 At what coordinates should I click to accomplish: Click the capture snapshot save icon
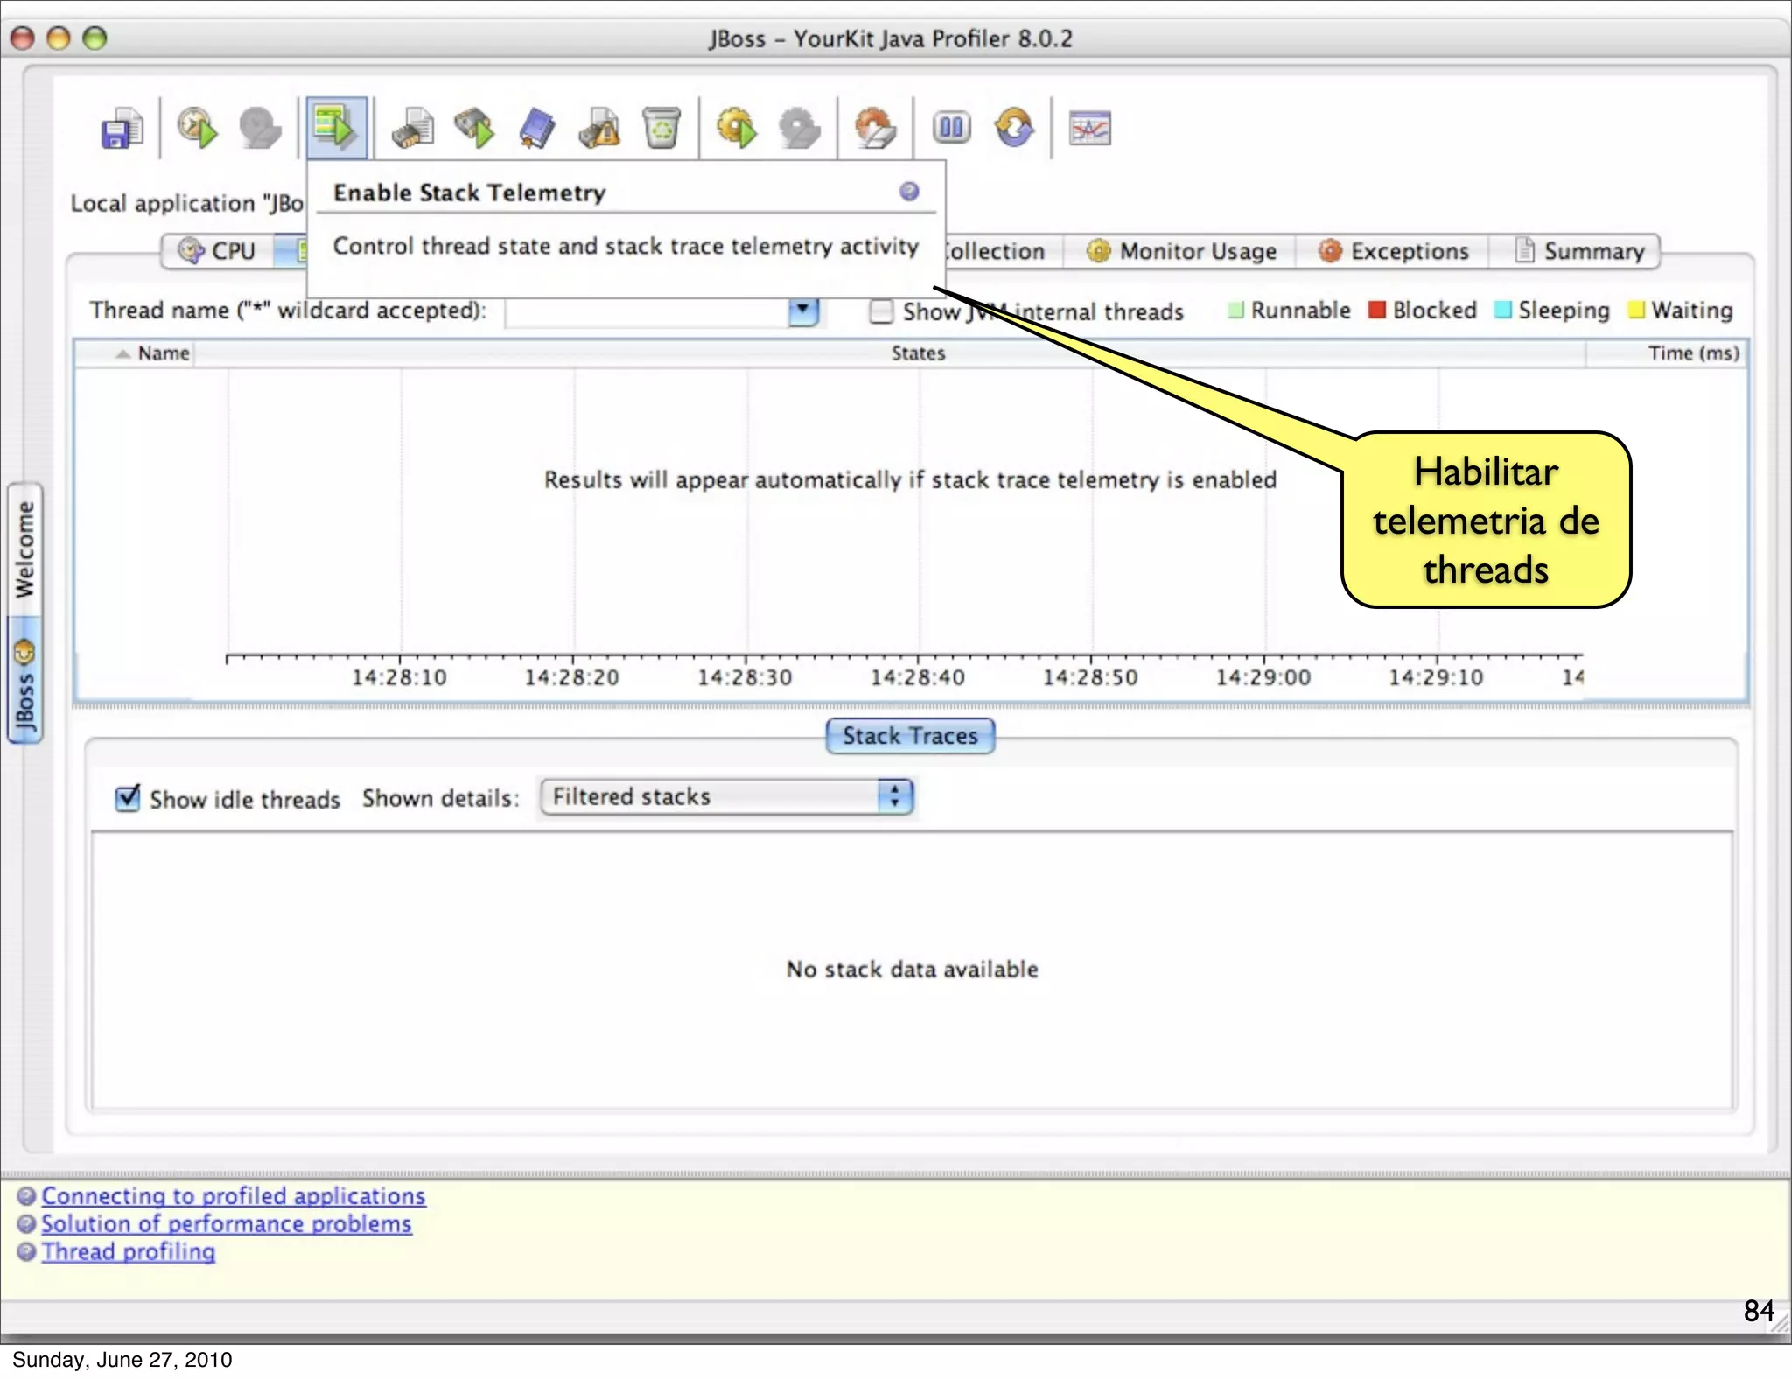[x=122, y=129]
